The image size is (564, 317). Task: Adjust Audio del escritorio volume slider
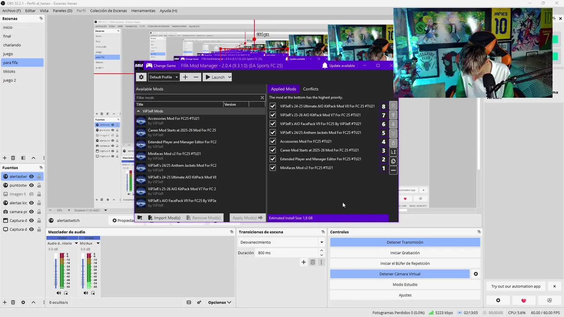click(56, 271)
